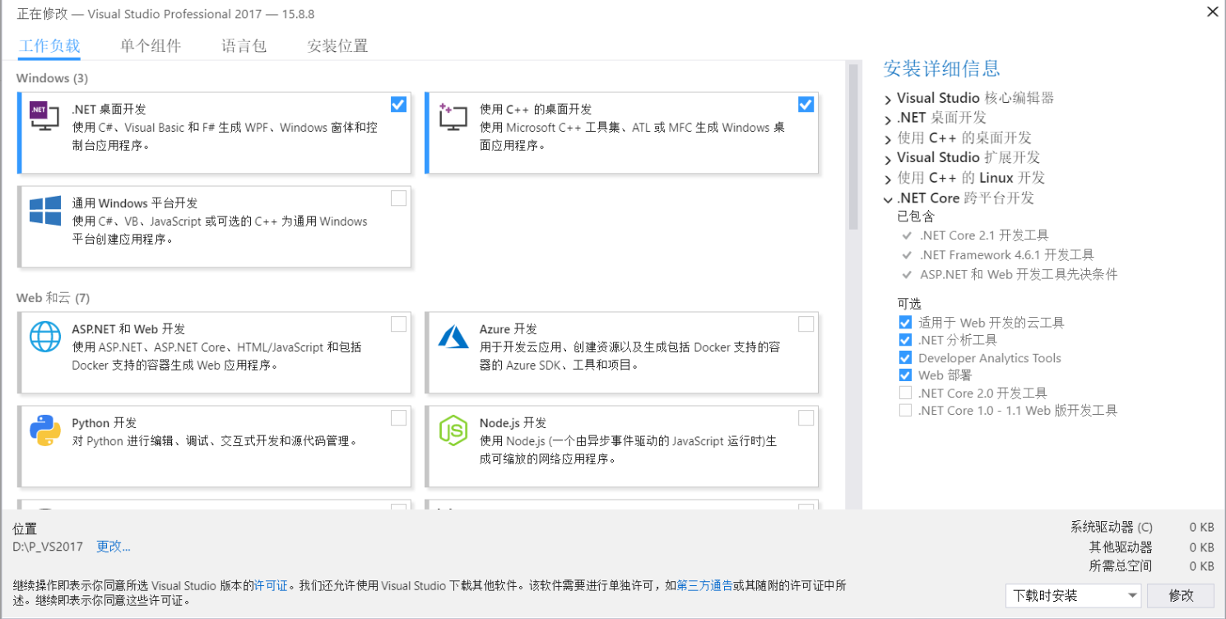Check .NET Core 1.0 - 1.1 Web 版开发工具
1226x619 pixels.
(905, 411)
